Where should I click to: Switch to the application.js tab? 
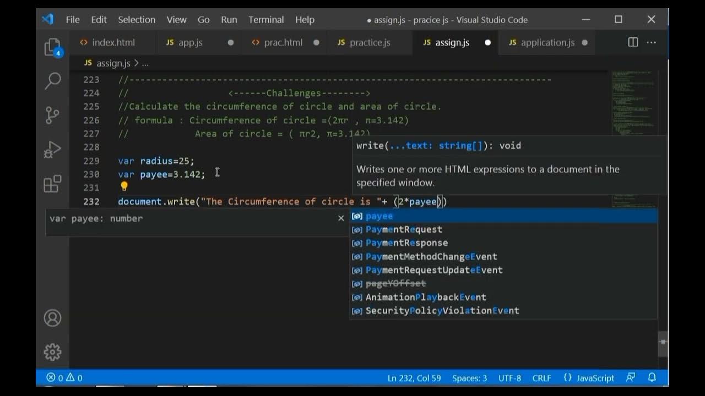point(546,42)
